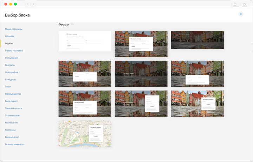Open the Фотографии category
The height and width of the screenshot is (162, 253).
(12, 72)
